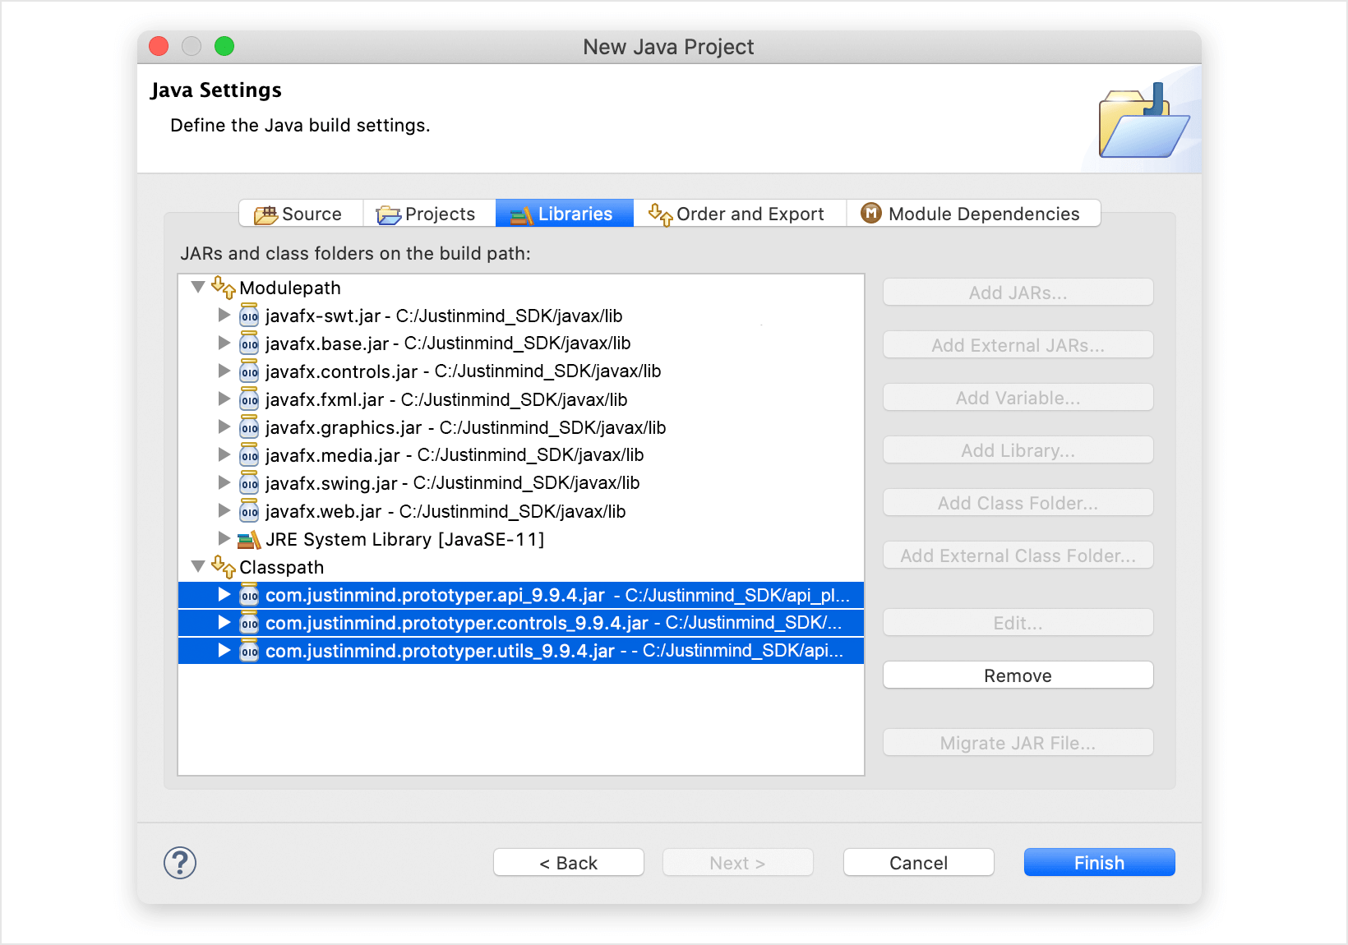Click the help question mark icon

tap(180, 863)
